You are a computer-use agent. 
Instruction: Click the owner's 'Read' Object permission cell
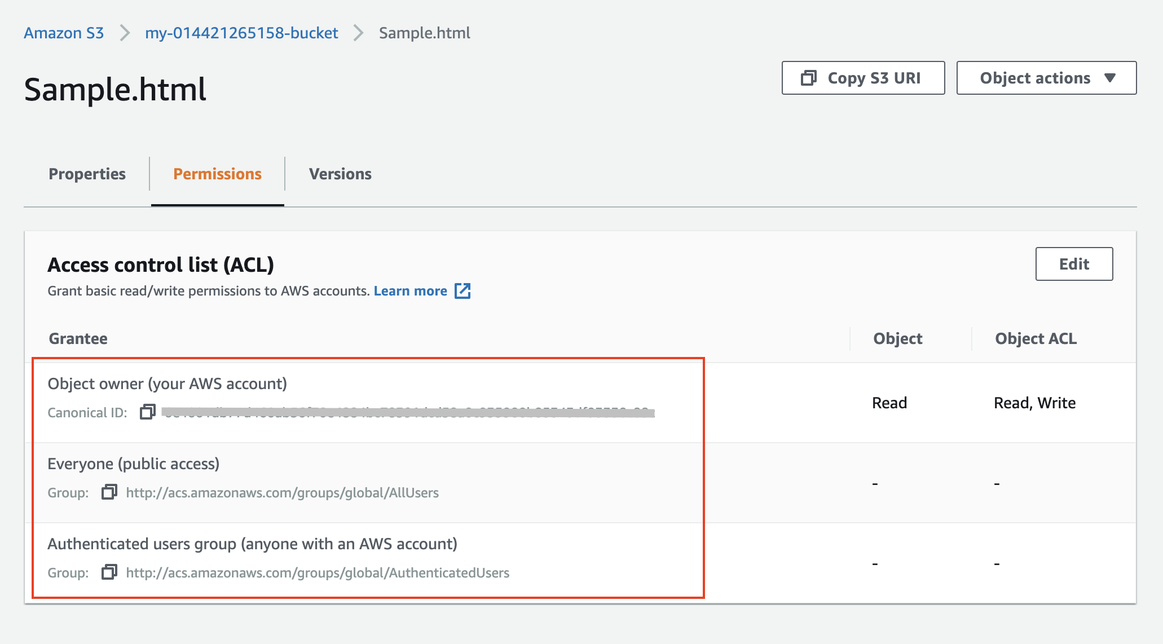click(x=889, y=403)
